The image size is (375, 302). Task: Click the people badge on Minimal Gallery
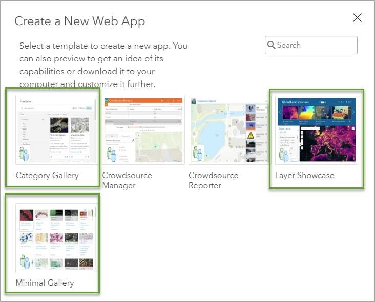25,262
